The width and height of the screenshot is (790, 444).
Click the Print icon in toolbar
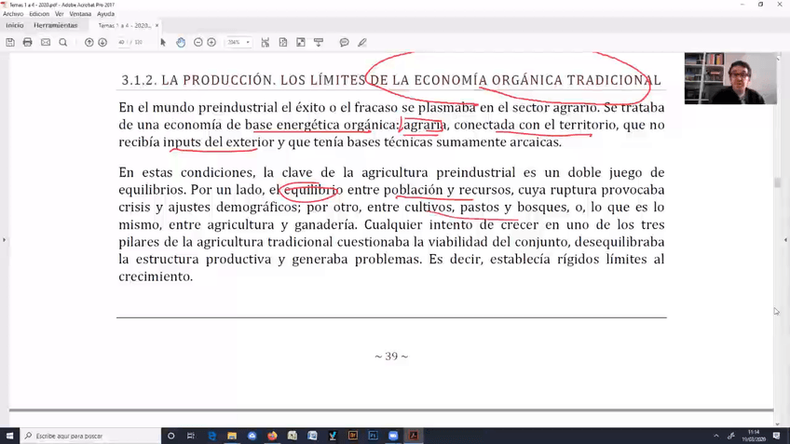pyautogui.click(x=28, y=42)
